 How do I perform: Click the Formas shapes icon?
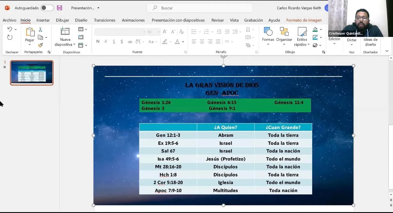[x=268, y=31]
